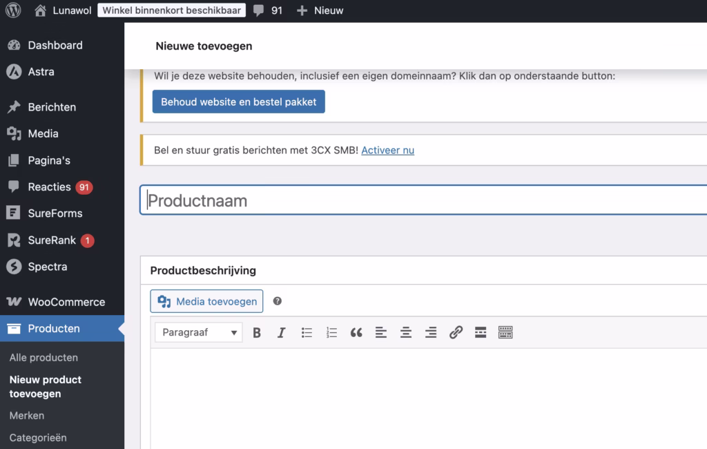Click the Pagina's pages icon

point(14,160)
